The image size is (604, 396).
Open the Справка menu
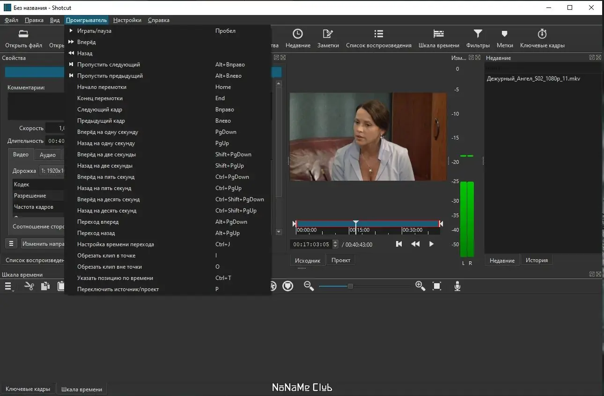(x=159, y=20)
